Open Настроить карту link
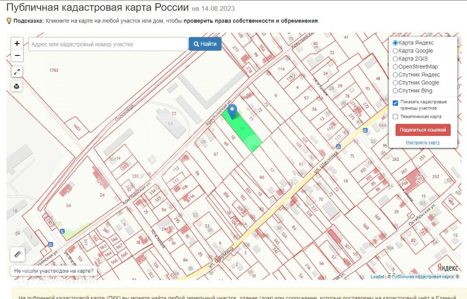The height and width of the screenshot is (299, 467). tap(422, 143)
